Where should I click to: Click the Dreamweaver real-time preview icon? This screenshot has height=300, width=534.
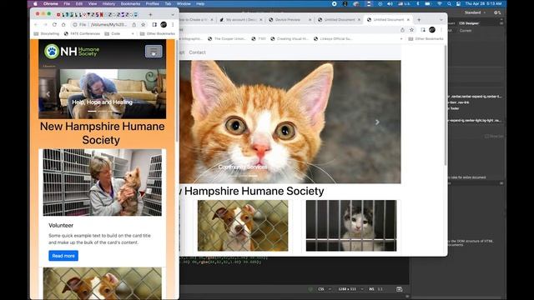tap(399, 289)
